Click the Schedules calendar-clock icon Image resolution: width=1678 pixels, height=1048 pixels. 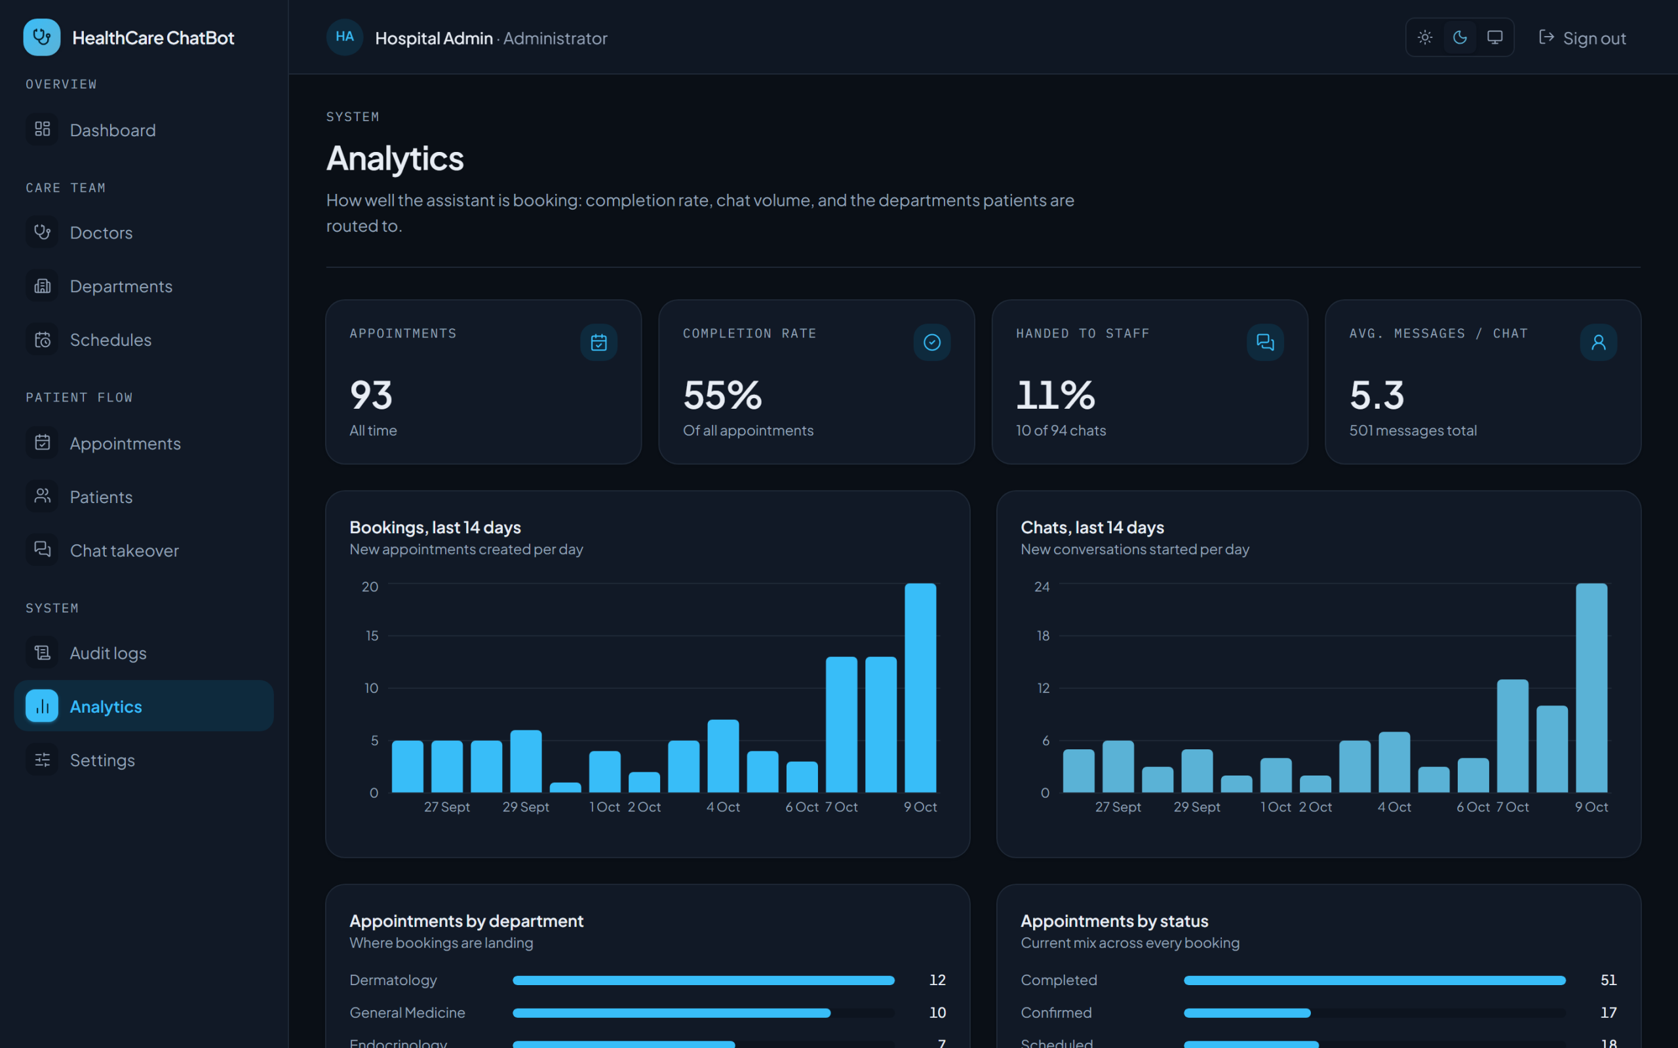click(43, 340)
